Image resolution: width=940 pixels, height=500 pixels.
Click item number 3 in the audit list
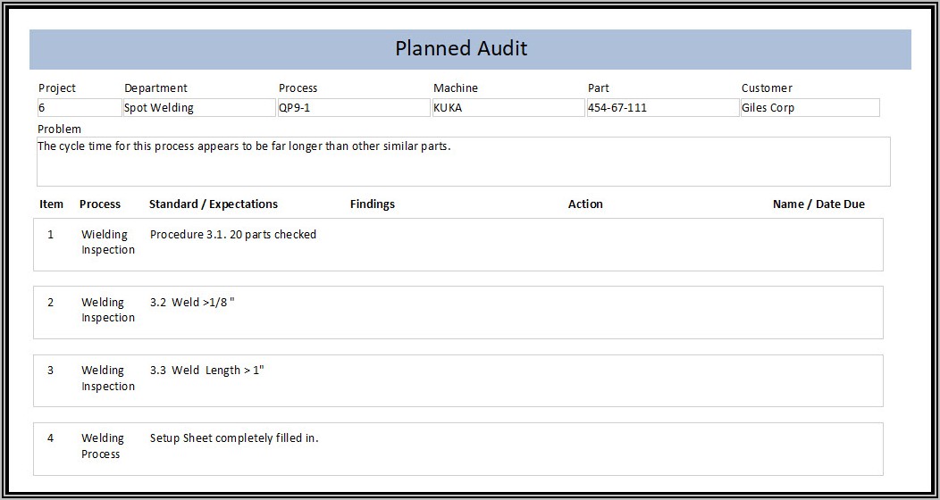[50, 371]
